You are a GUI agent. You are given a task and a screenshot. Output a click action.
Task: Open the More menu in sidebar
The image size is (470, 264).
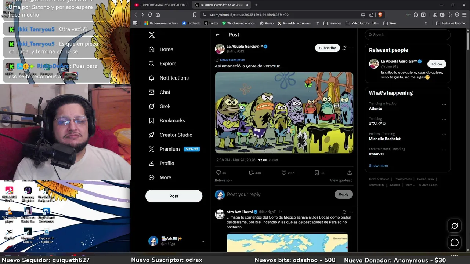(160, 177)
